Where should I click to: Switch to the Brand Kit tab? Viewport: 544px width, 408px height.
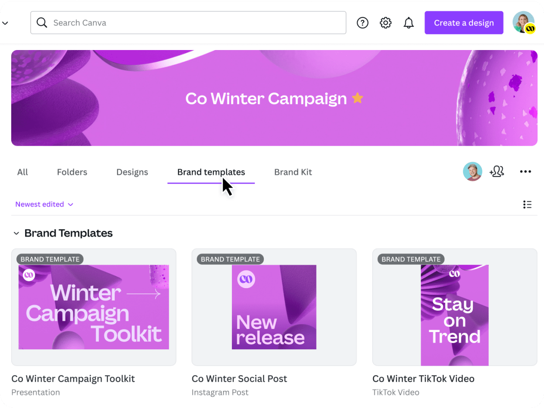click(x=293, y=172)
